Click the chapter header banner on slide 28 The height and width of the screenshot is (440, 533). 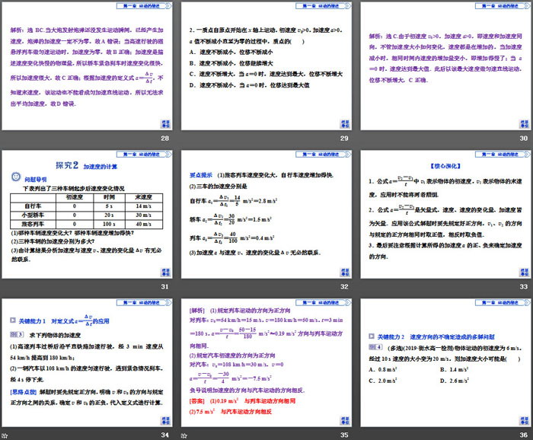click(x=144, y=6)
